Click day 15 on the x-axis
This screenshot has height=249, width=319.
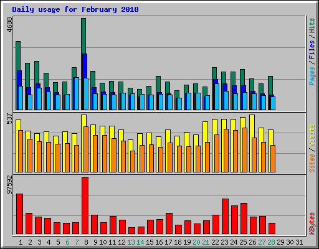150,242
